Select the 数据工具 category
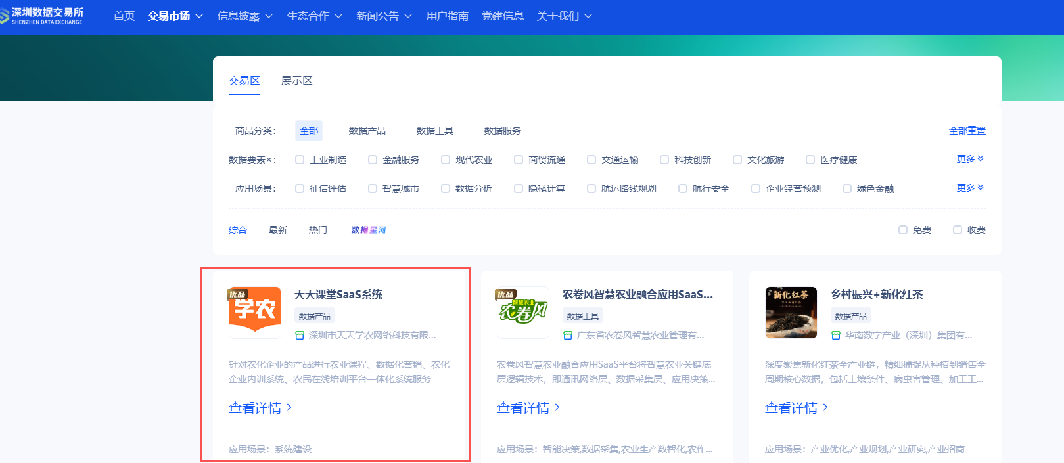 (x=435, y=131)
